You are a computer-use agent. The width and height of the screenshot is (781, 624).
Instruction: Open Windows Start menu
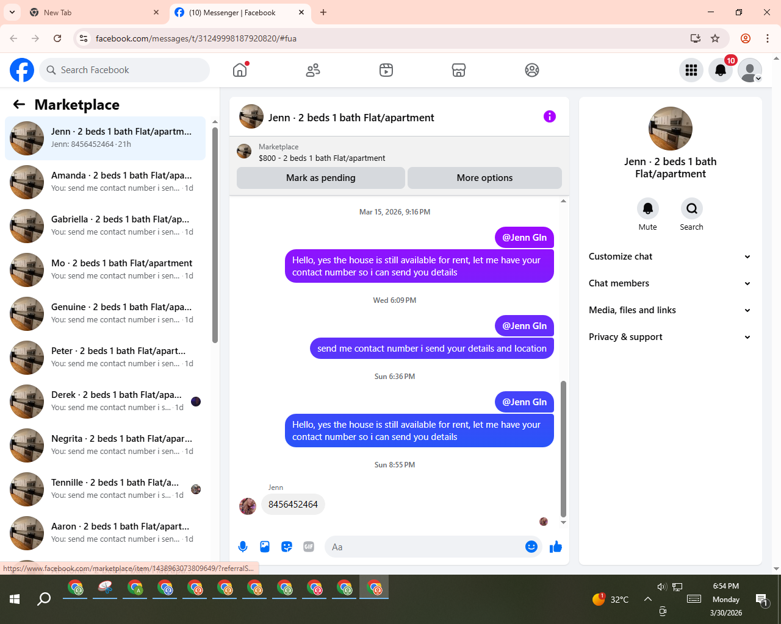click(15, 599)
